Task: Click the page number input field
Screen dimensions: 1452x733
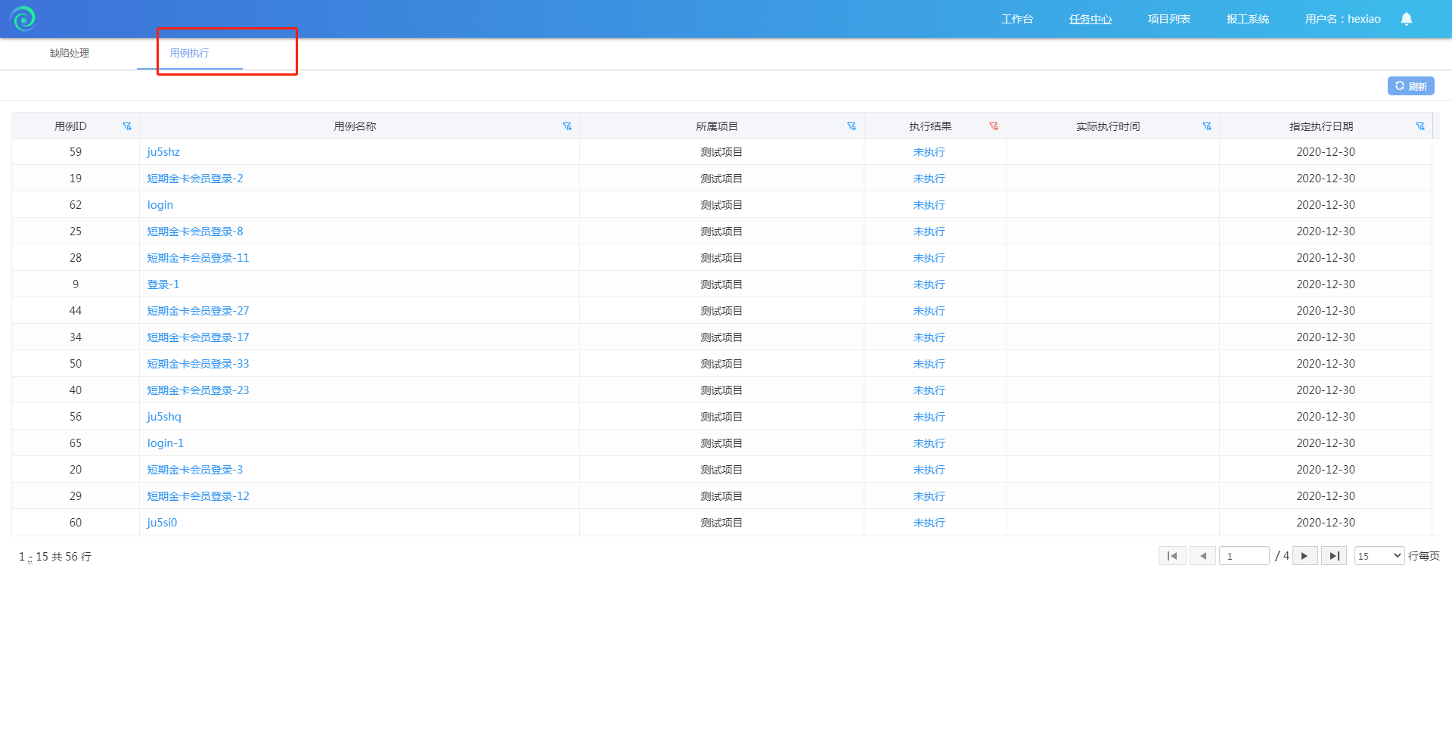Action: (1244, 556)
